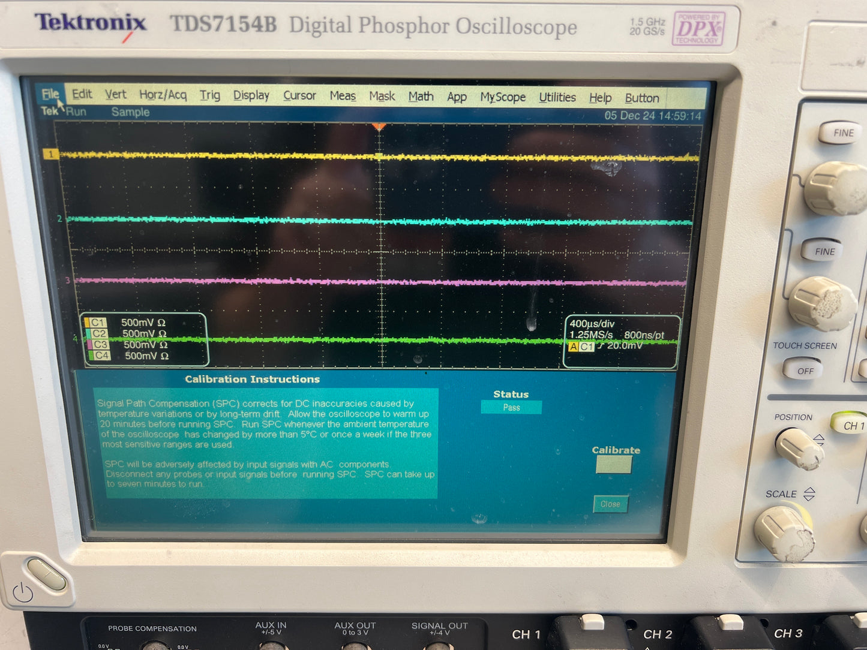Open the Meas menu
Viewport: 867px width, 650px height.
pyautogui.click(x=343, y=96)
